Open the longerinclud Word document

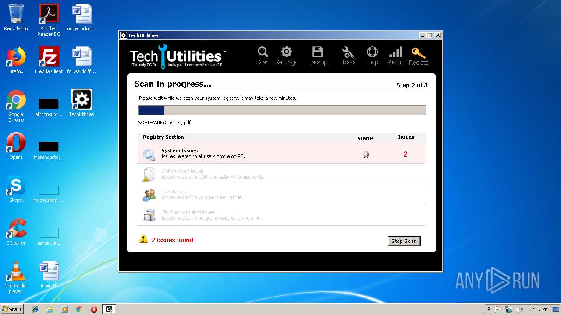(82, 17)
